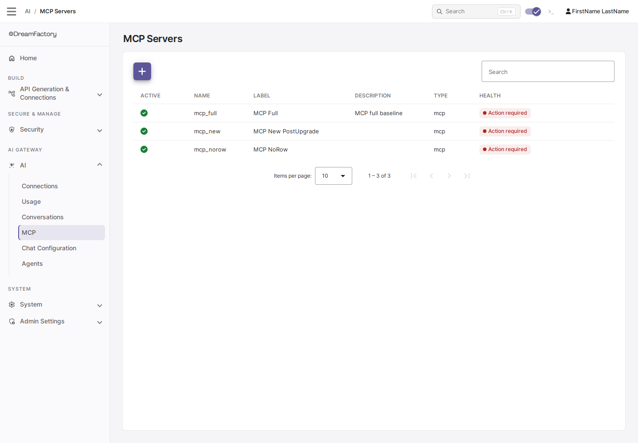This screenshot has height=443, width=638.
Task: Click the plus button to add MCP server
Action: click(142, 71)
